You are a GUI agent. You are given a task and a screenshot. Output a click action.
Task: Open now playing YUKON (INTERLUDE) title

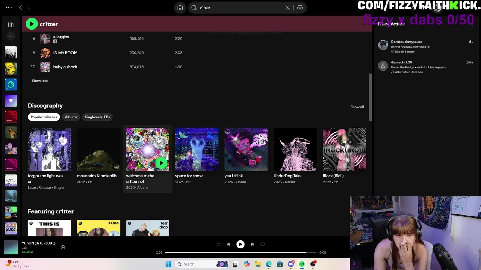pos(38,243)
